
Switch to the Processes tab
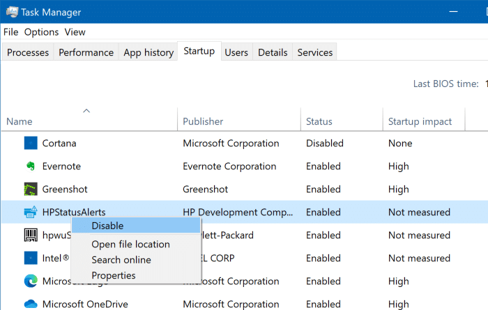click(x=28, y=52)
